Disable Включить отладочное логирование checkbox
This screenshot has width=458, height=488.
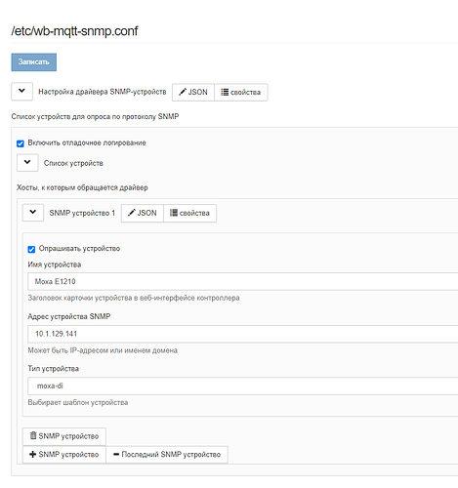[21, 143]
